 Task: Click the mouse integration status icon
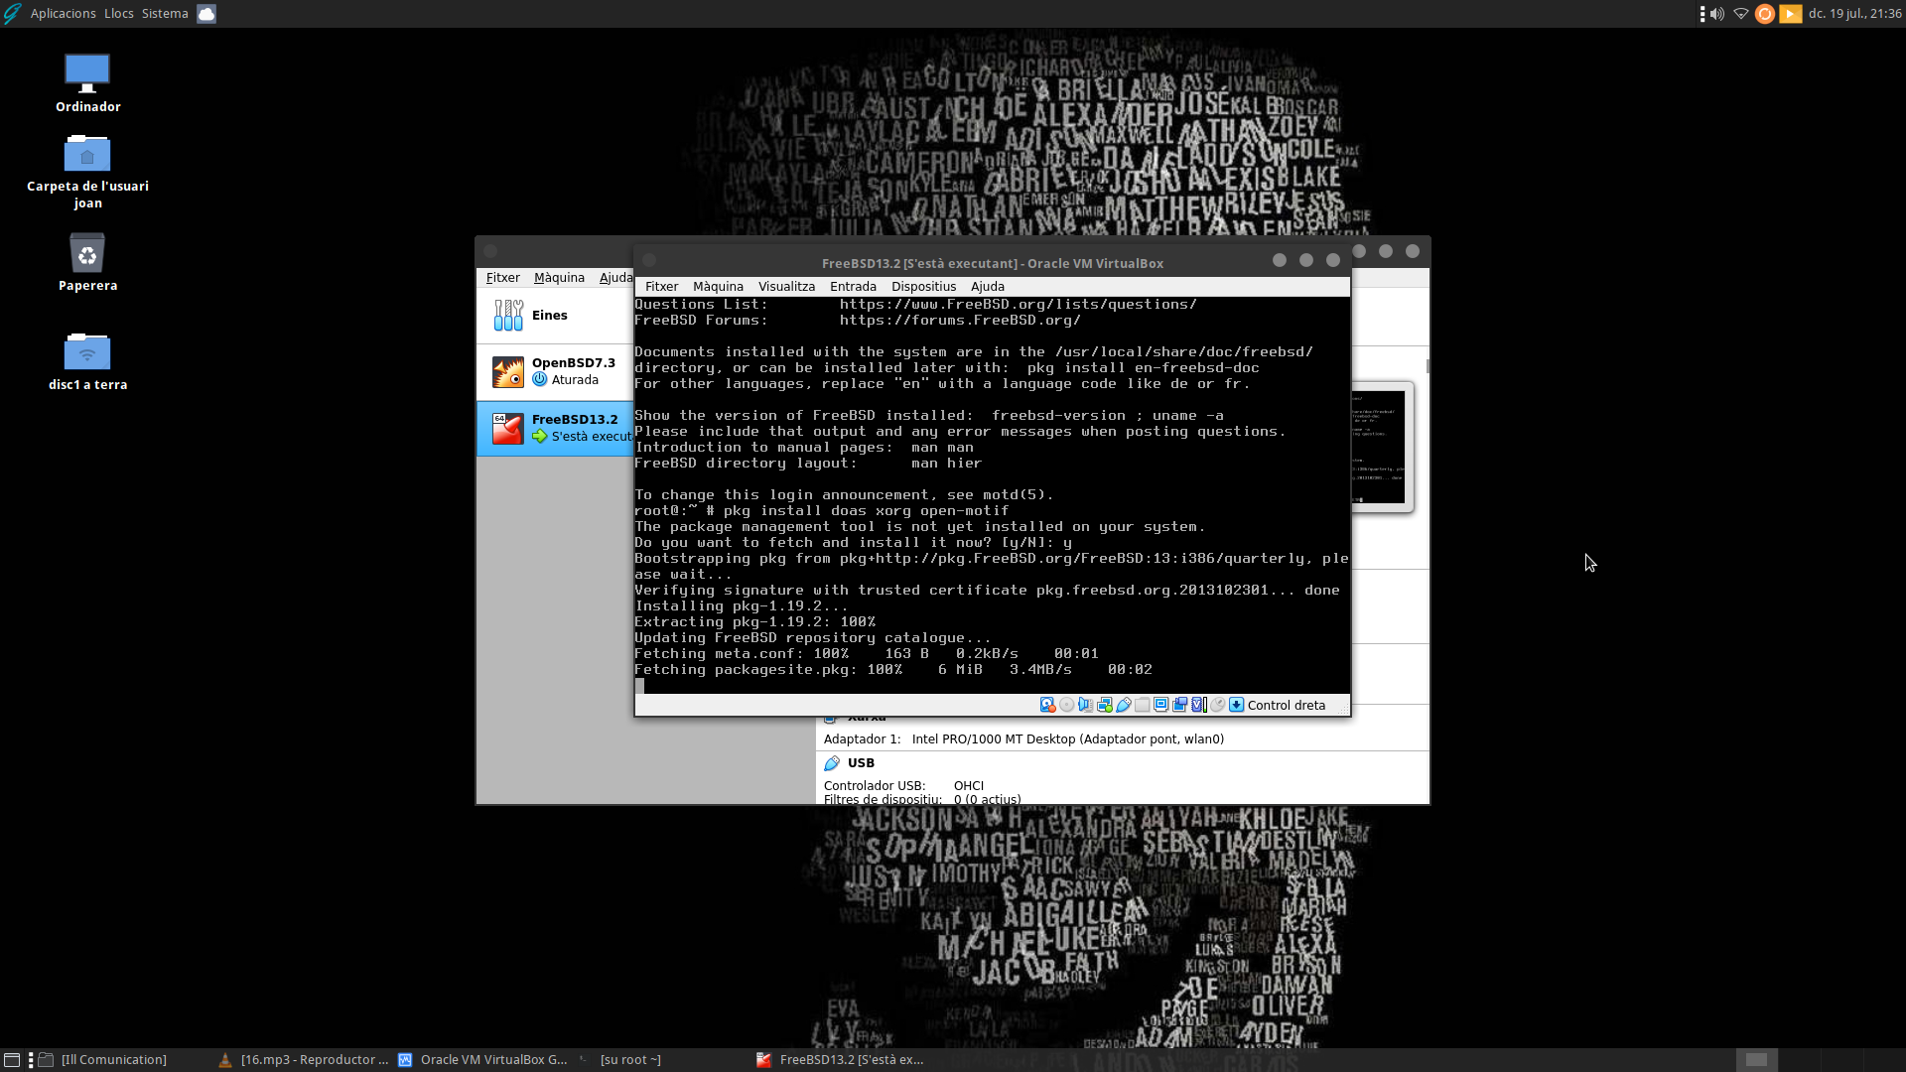click(1217, 705)
